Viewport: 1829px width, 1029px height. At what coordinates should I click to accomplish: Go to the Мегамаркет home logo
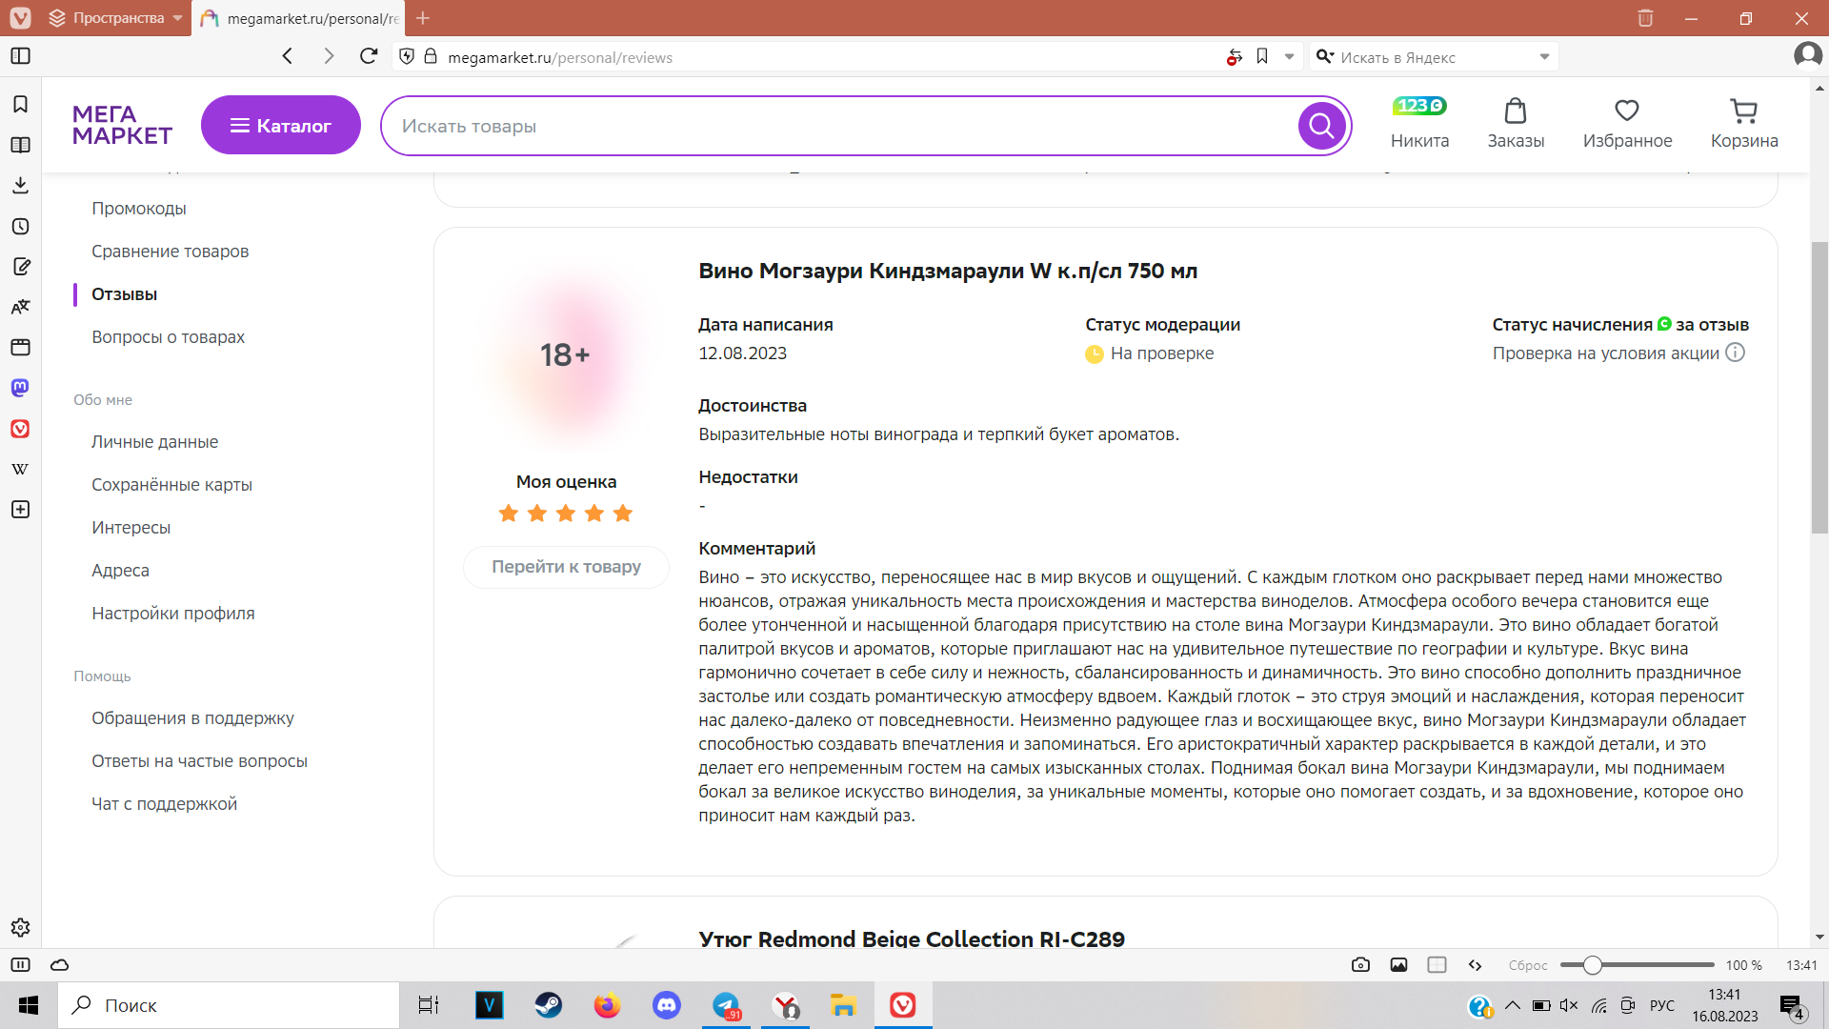(x=122, y=125)
